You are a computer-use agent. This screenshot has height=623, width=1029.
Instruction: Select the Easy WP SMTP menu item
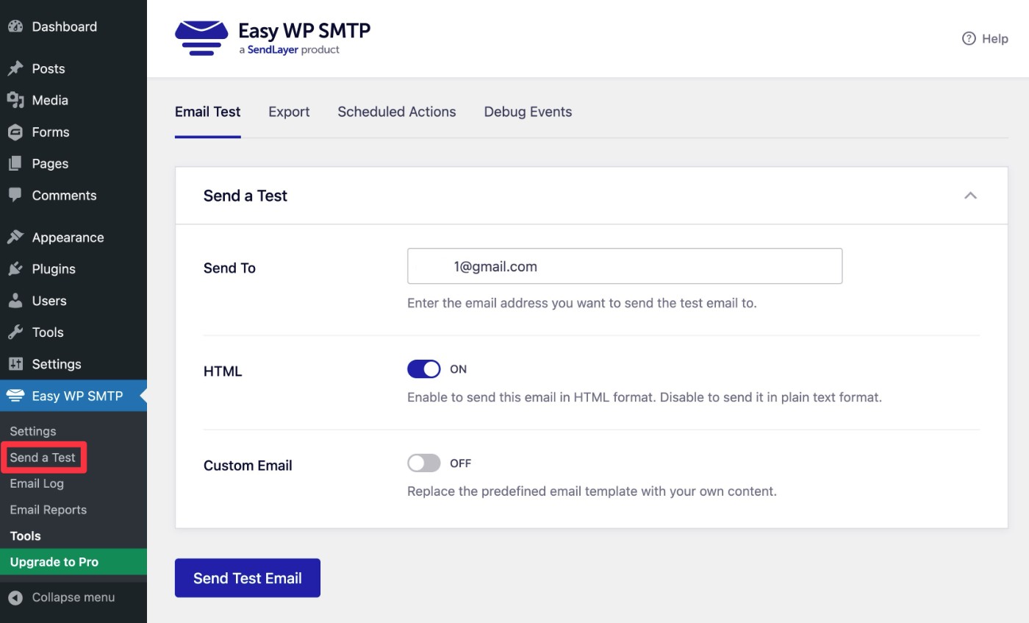(x=73, y=396)
